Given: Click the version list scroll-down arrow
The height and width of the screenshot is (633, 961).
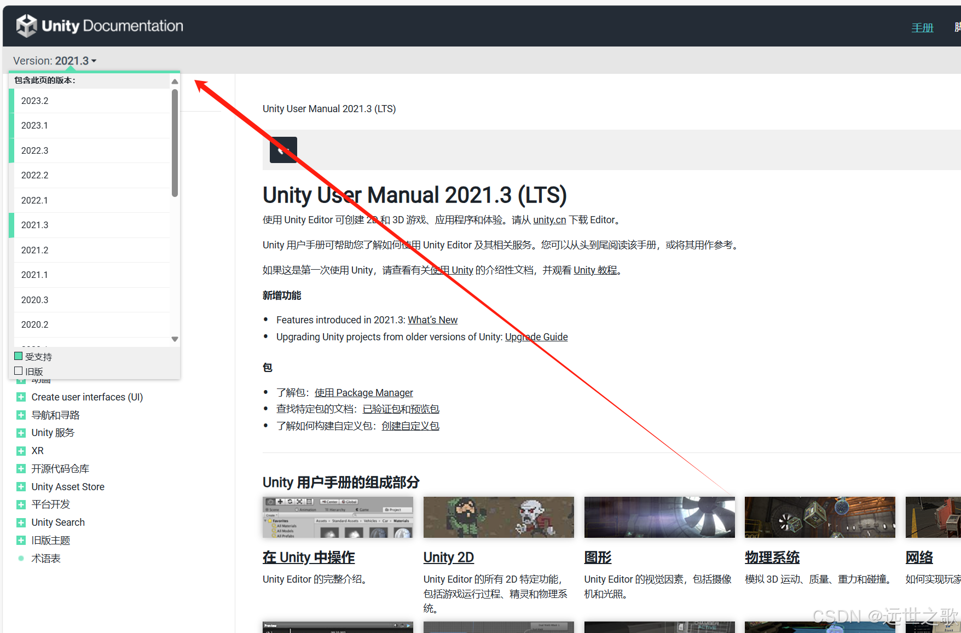Looking at the screenshot, I should pyautogui.click(x=175, y=339).
